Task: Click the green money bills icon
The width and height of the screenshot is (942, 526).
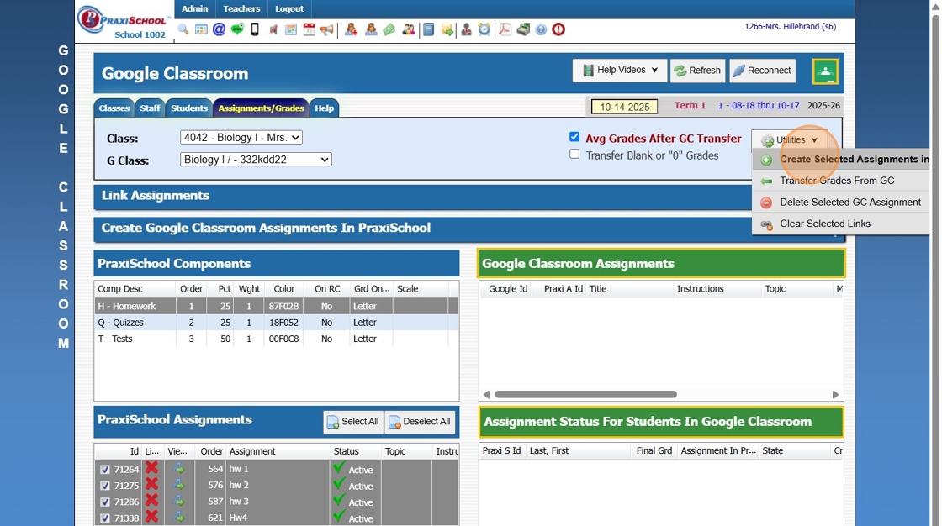Action: click(x=389, y=29)
